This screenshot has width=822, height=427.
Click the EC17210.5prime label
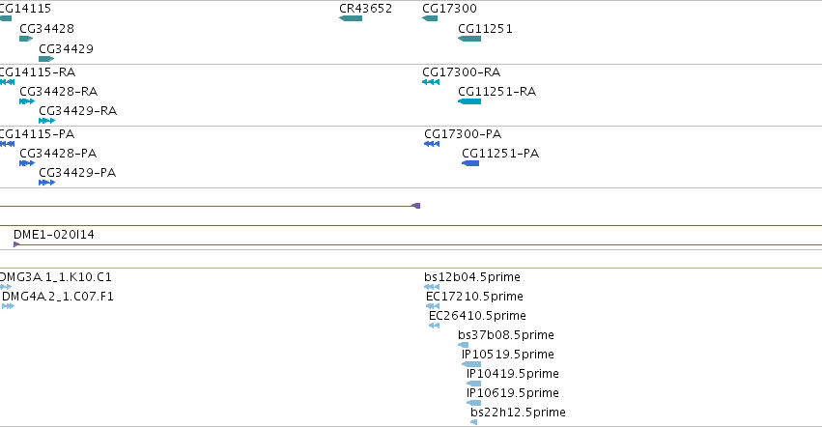click(475, 297)
